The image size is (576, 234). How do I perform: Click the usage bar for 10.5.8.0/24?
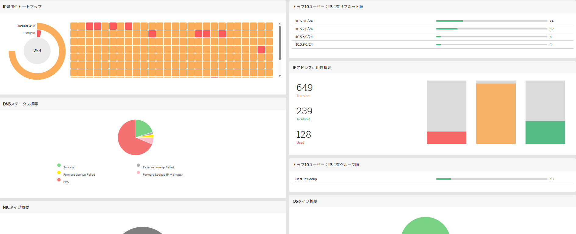point(492,21)
